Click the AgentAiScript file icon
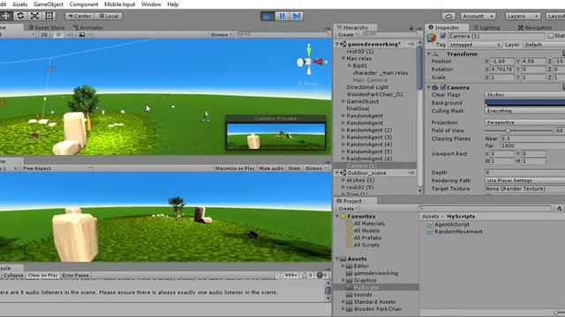Screen dimensions: 565x317 pos(430,225)
